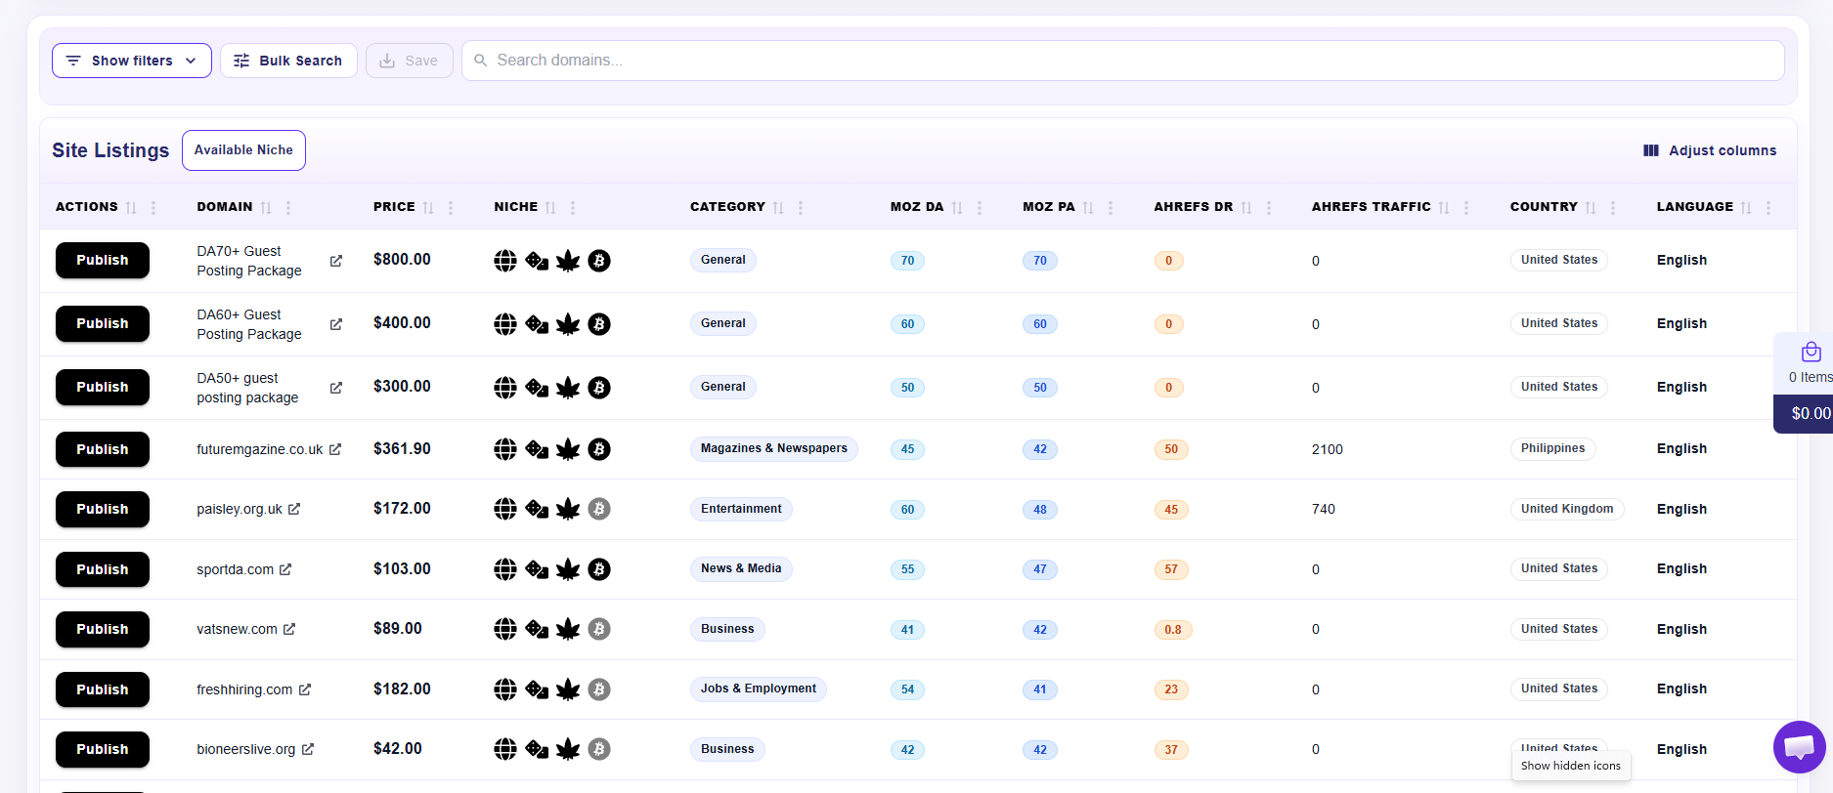The image size is (1833, 793).
Task: Open the Language column options menu
Action: tap(1768, 208)
